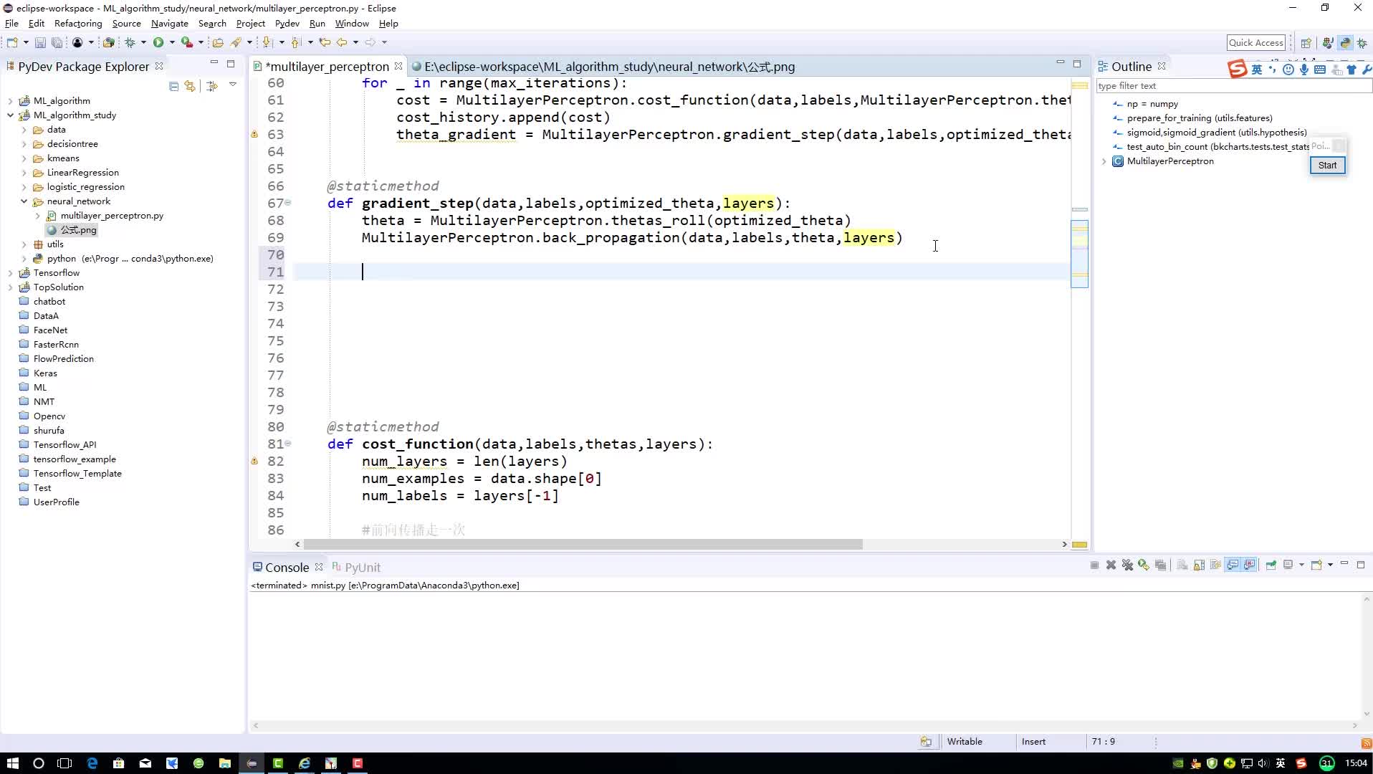Screen dimensions: 1373x774
Task: Toggle Show Console When Standard Out Changes
Action: pyautogui.click(x=1233, y=565)
